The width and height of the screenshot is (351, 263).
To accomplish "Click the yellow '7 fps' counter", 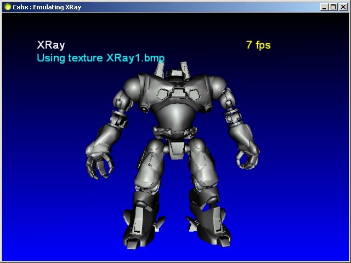I will (258, 45).
